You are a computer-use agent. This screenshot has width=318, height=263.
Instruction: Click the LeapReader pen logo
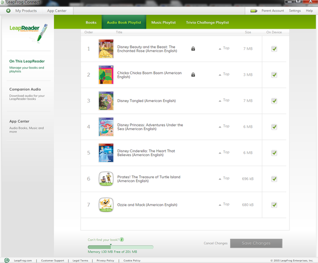point(29,33)
